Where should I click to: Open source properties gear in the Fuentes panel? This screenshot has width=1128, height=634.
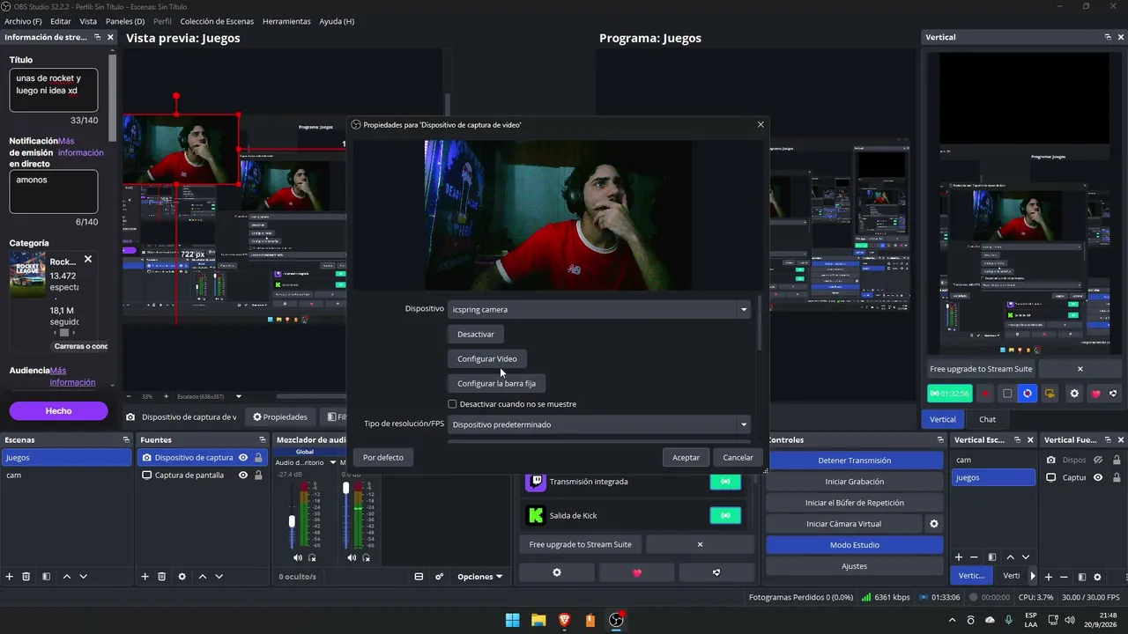182,577
